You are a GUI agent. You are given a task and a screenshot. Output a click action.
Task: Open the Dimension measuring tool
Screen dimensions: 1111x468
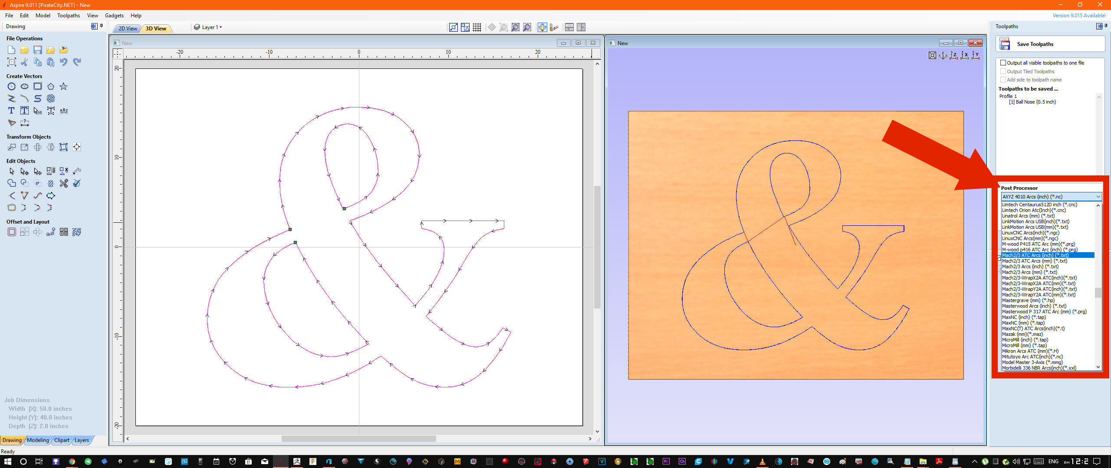(x=25, y=123)
